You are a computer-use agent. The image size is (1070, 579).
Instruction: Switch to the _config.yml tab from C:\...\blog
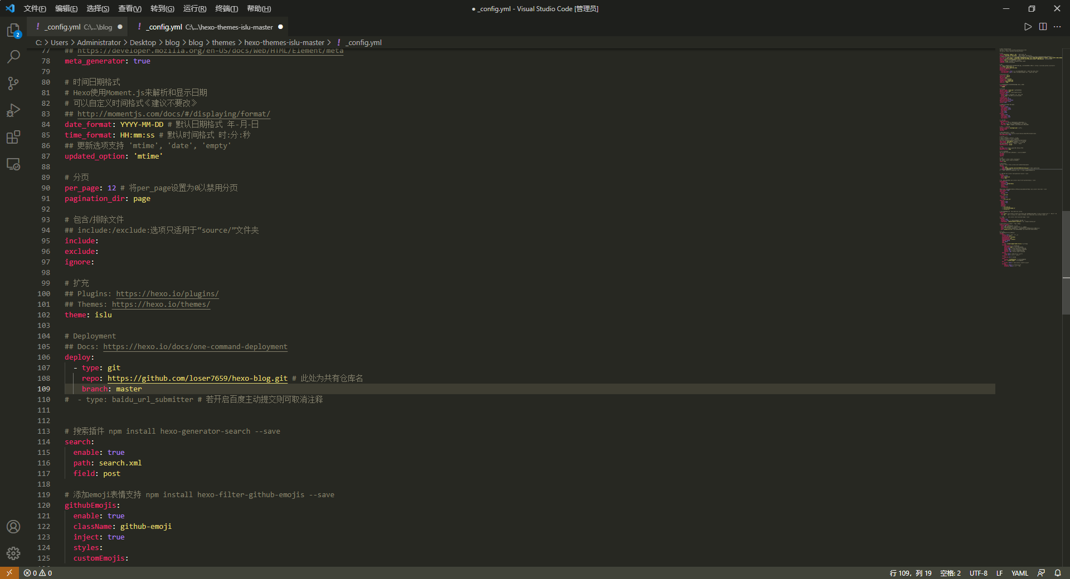[x=77, y=27]
